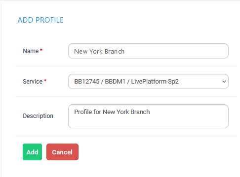Select the BB12745 / BBDM1 / LivePlatform-Sp2 option text

click(x=126, y=82)
